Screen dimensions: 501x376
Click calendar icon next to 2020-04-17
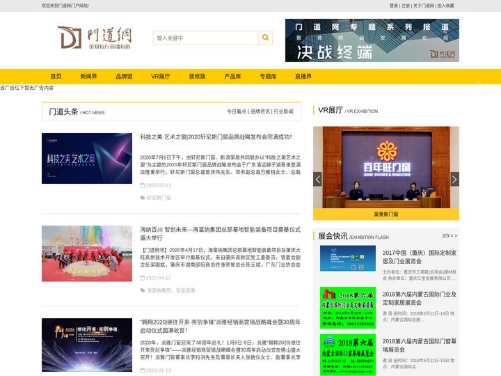[143, 278]
